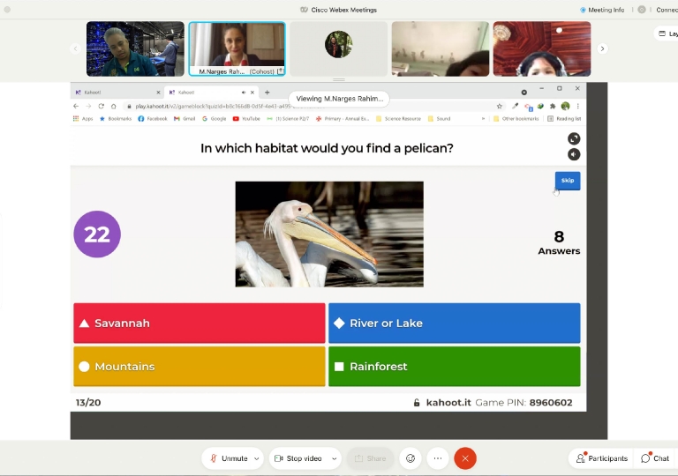Open the Google bookmark
The width and height of the screenshot is (678, 476).
click(x=214, y=118)
